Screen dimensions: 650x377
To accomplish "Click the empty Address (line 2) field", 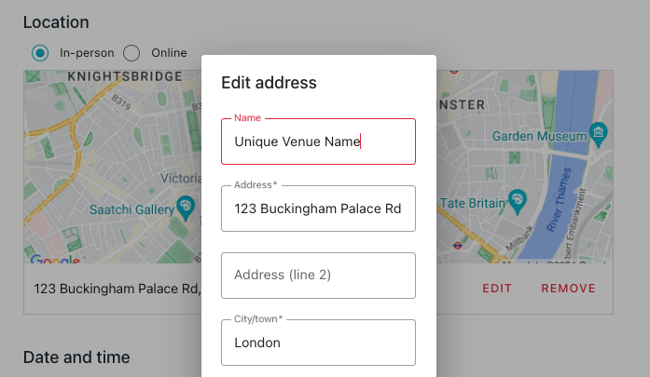I will (x=318, y=276).
